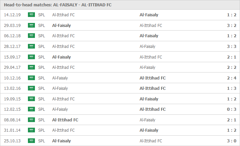Image resolution: width=240 pixels, height=146 pixels.
Task: Click Saudi flag icon for 25.10.13 match
Action: [31, 141]
